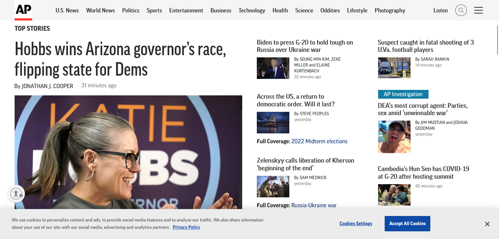Open the Lifestyle section

click(x=357, y=10)
